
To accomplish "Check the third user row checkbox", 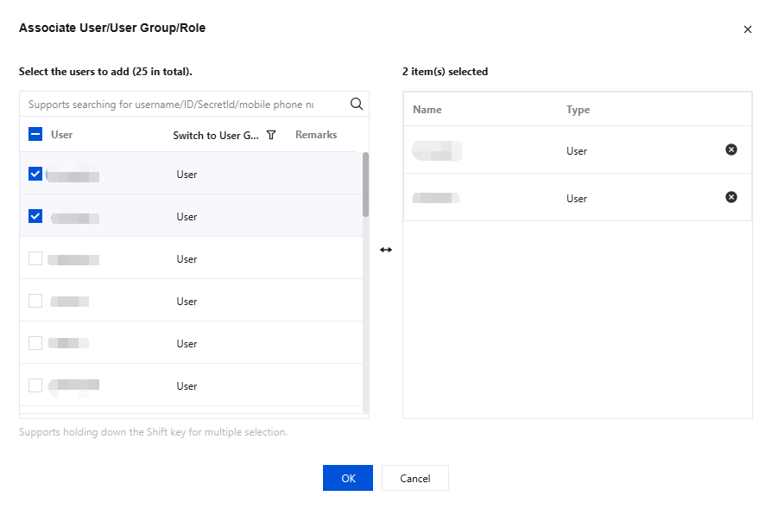I will coord(35,258).
